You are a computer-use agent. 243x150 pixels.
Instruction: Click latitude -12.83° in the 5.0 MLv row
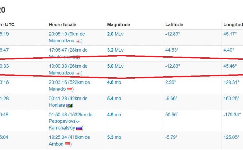[x=172, y=66]
